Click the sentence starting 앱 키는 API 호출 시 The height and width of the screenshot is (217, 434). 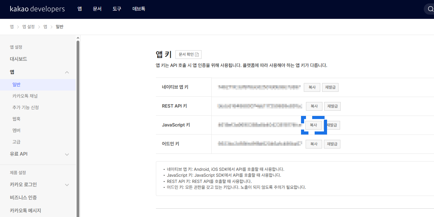click(241, 65)
